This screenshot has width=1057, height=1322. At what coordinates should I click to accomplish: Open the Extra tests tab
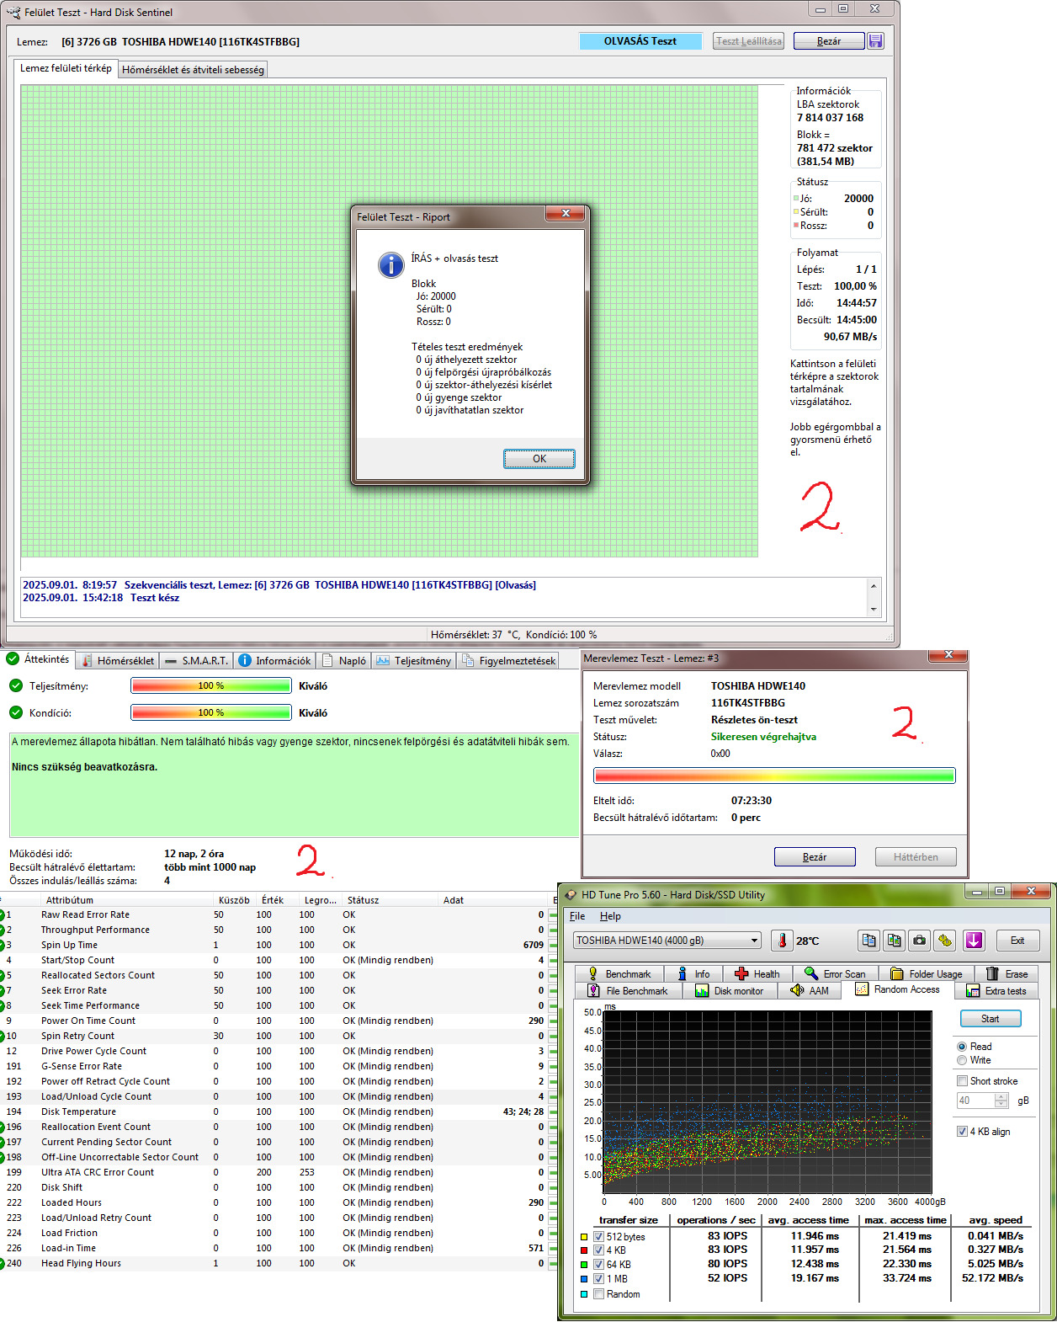[996, 990]
